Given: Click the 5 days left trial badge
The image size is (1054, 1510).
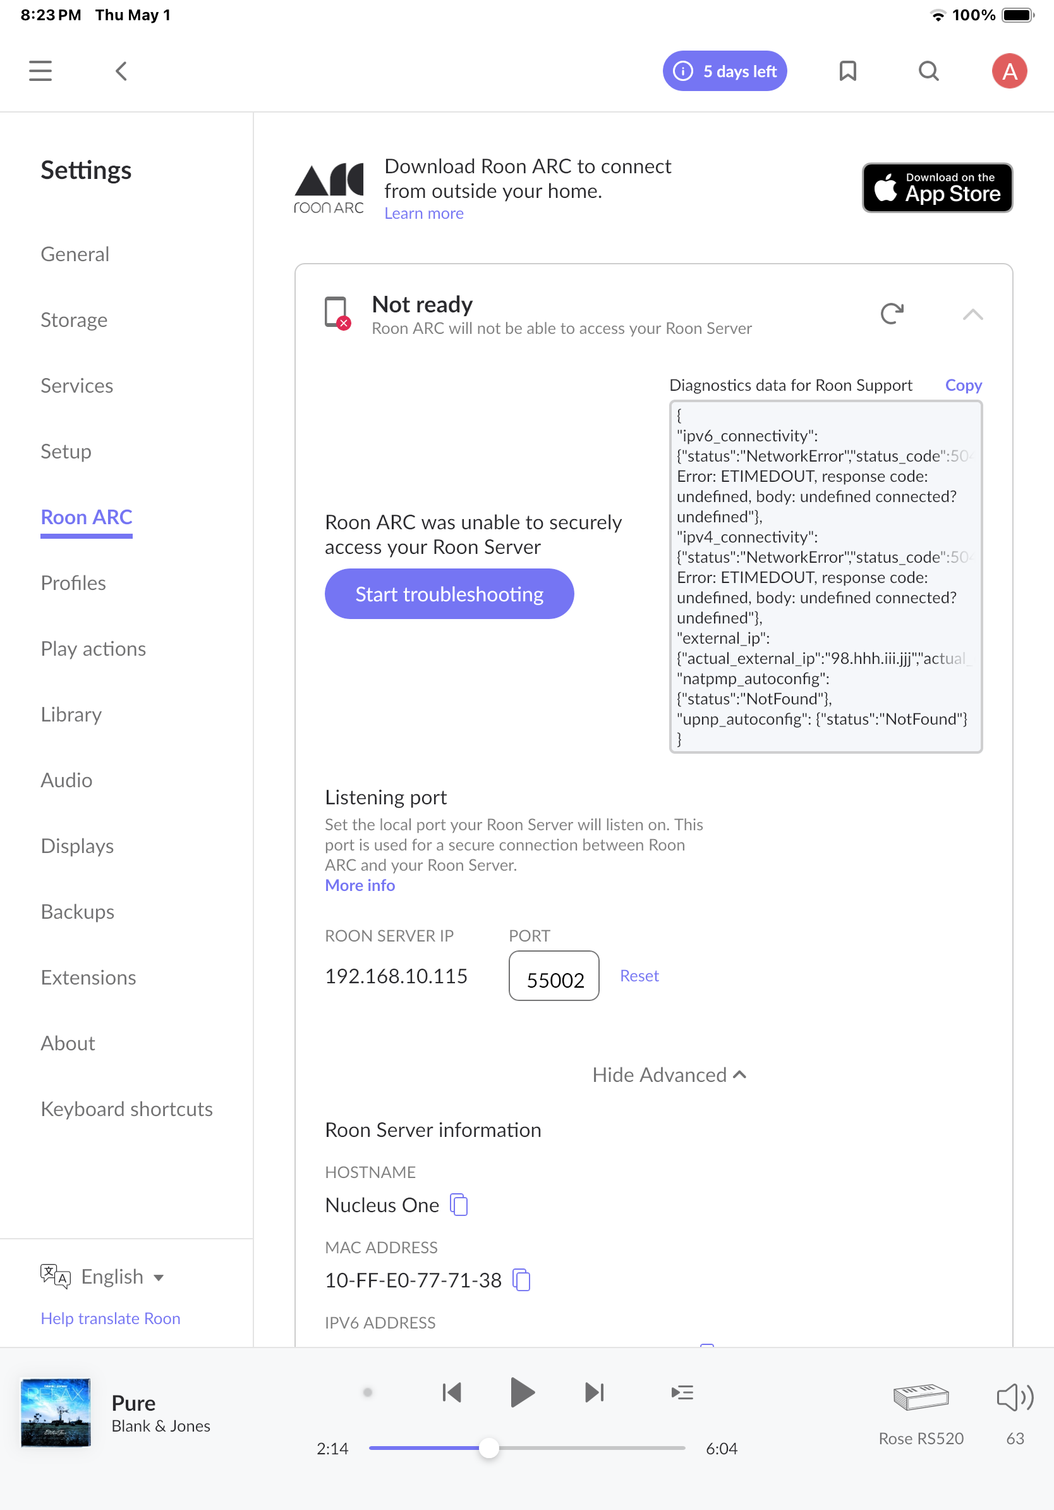Looking at the screenshot, I should coord(725,70).
